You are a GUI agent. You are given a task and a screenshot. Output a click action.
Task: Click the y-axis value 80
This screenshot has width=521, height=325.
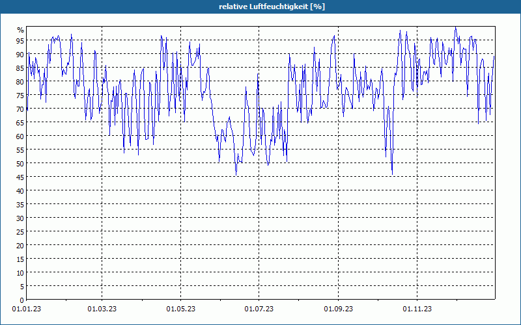[x=20, y=82]
